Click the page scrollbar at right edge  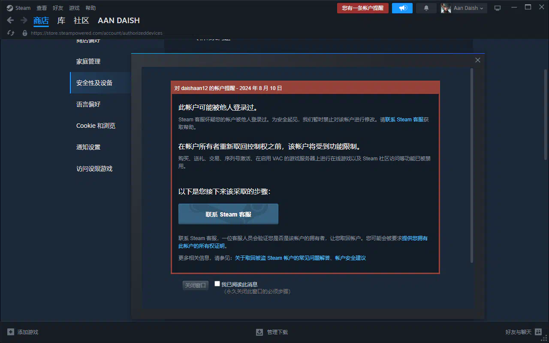click(546, 114)
